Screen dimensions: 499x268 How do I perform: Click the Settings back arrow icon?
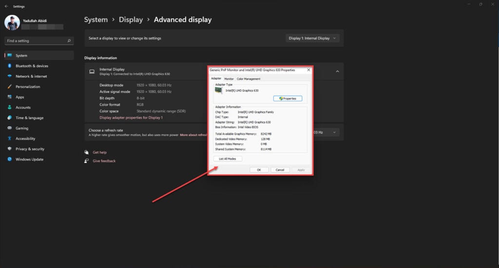[x=6, y=6]
